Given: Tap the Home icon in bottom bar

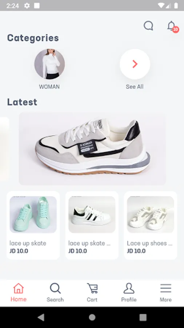Looking at the screenshot, I should (x=19, y=289).
